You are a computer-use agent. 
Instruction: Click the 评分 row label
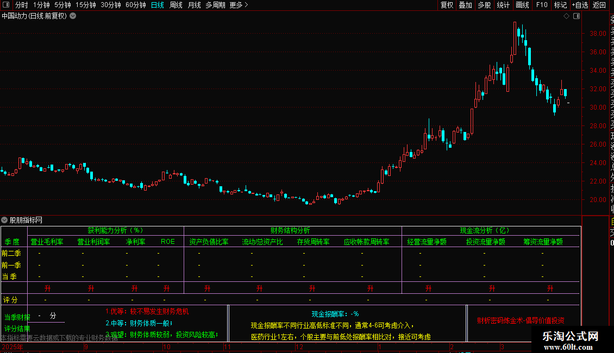click(10, 300)
